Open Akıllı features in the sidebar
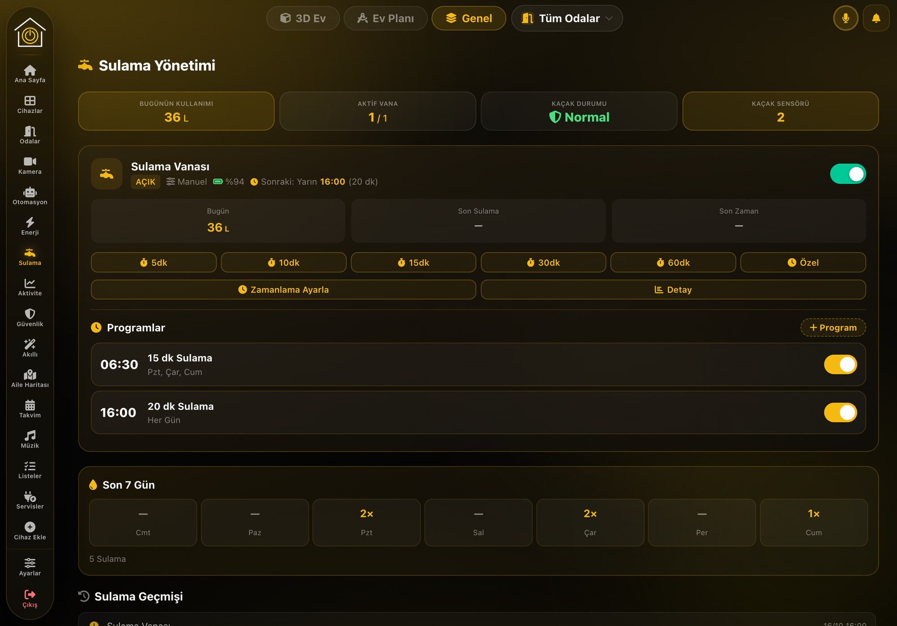The height and width of the screenshot is (626, 897). tap(30, 348)
